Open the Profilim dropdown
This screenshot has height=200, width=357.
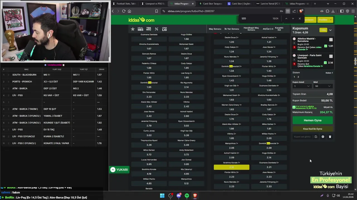(x=325, y=20)
